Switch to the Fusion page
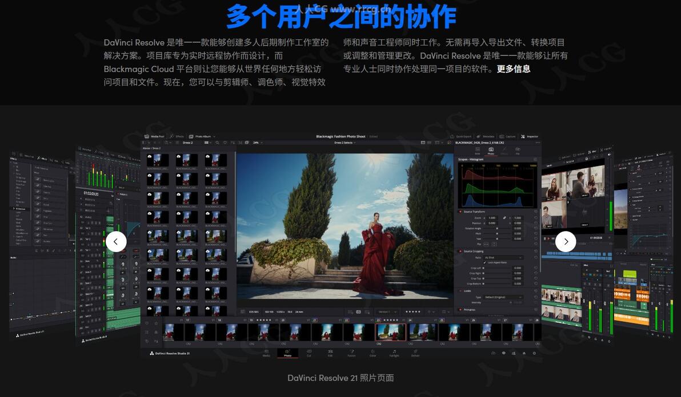 point(351,353)
